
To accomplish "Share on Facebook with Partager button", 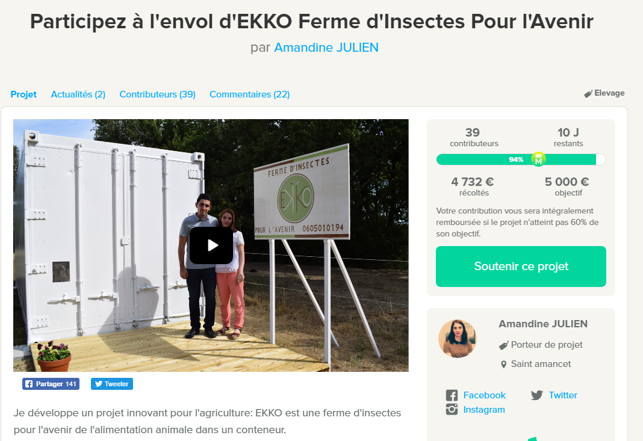I will (x=51, y=384).
